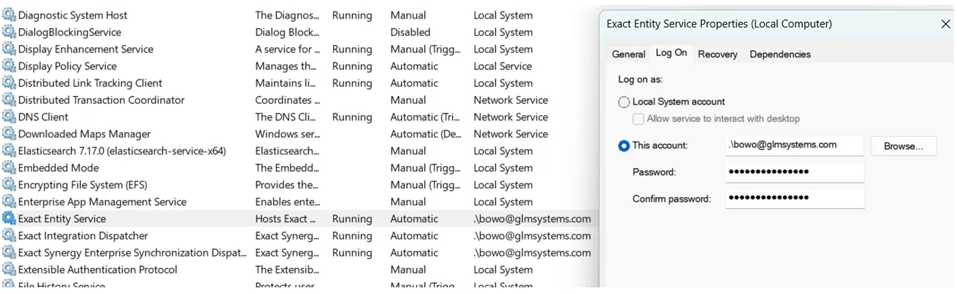Click the Confirm password field

click(x=794, y=199)
